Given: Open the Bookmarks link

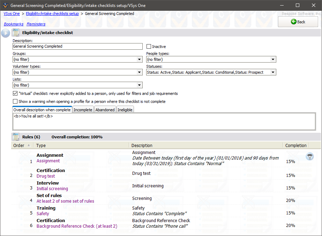Looking at the screenshot, I should coord(14,24).
